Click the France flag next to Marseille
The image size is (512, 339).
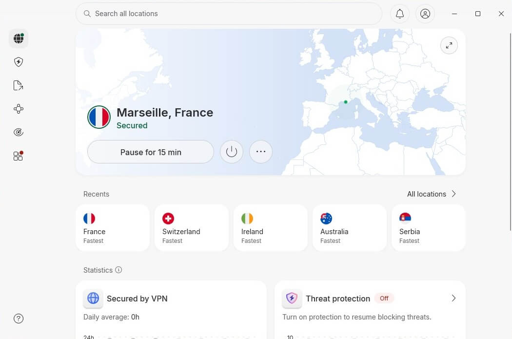[99, 117]
